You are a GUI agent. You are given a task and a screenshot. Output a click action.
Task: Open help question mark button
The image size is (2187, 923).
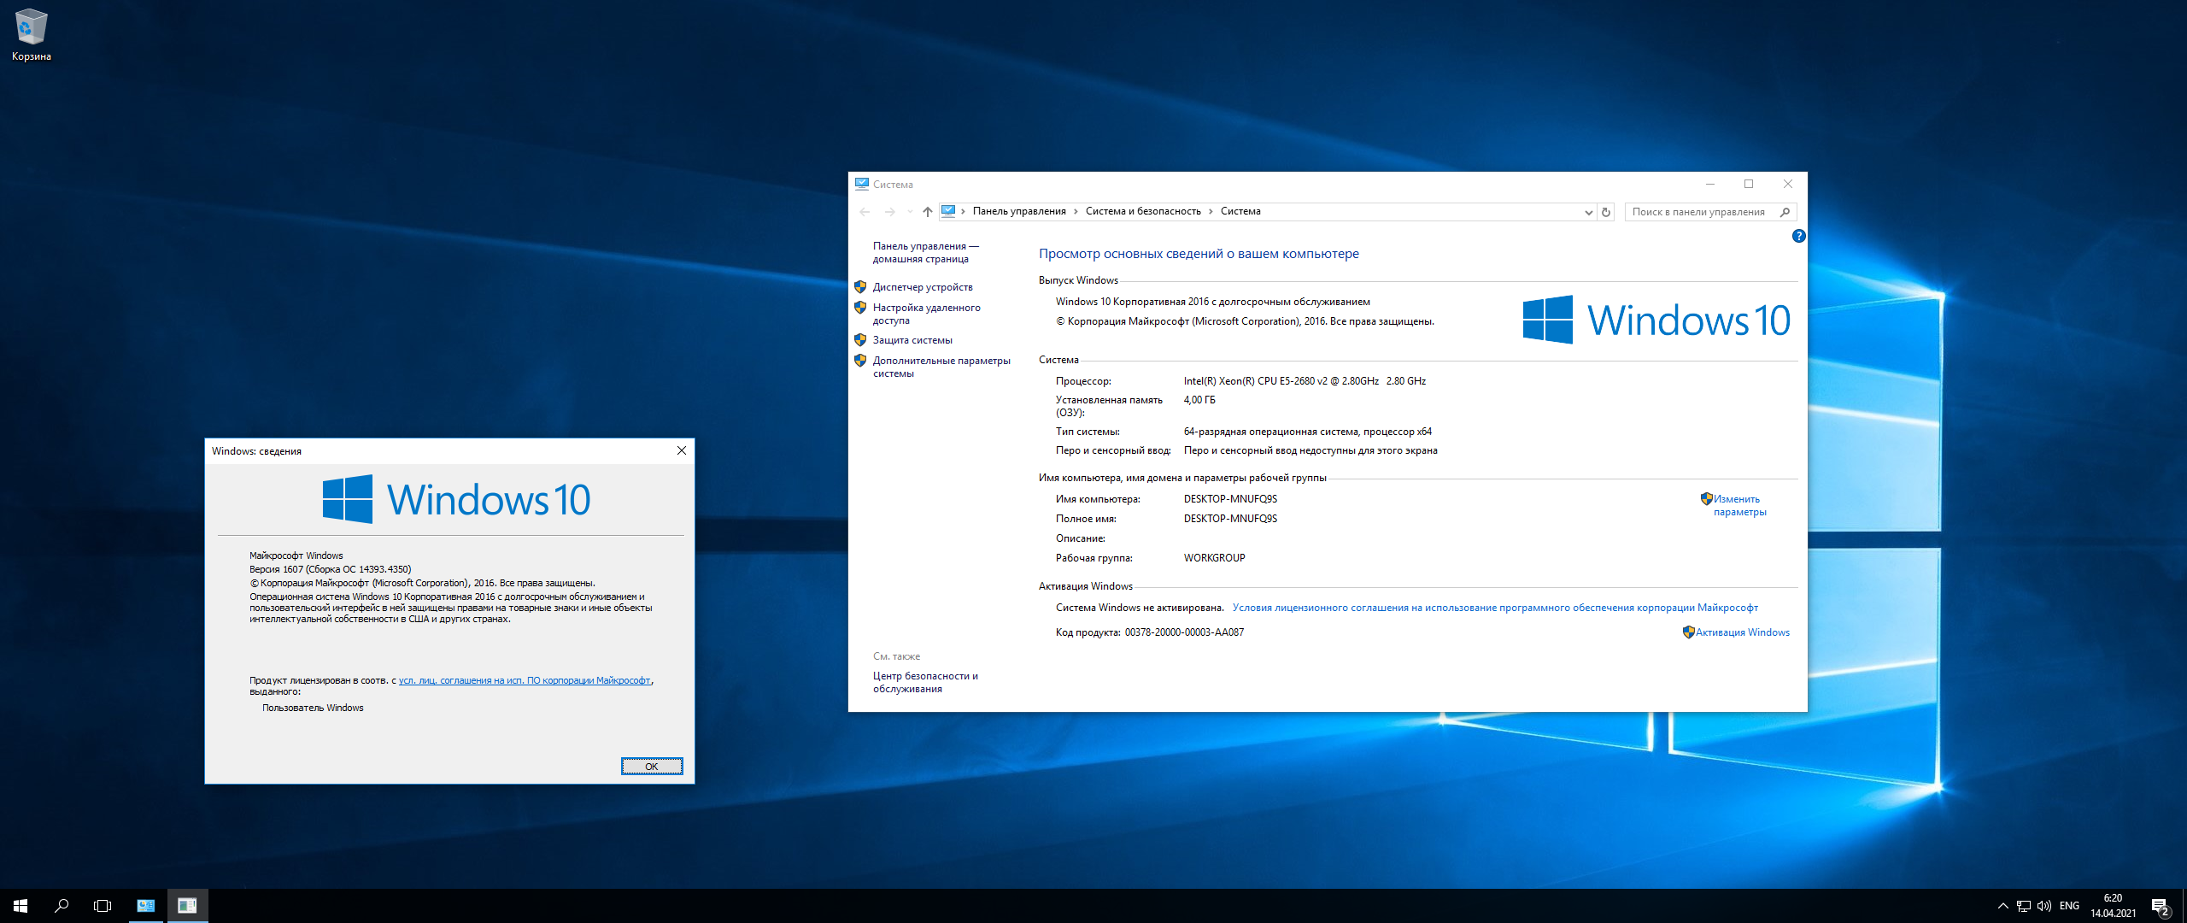tap(1798, 236)
